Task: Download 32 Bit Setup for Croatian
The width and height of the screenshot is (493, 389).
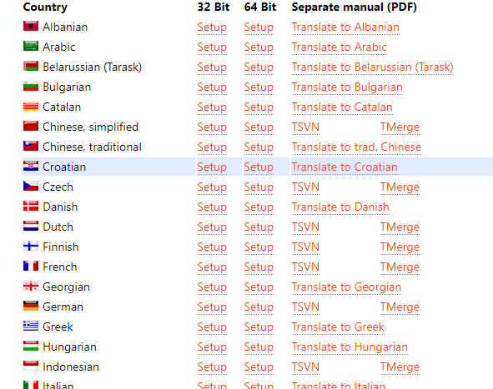Action: [x=212, y=167]
